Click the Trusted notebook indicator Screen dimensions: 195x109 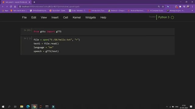coord(152,17)
